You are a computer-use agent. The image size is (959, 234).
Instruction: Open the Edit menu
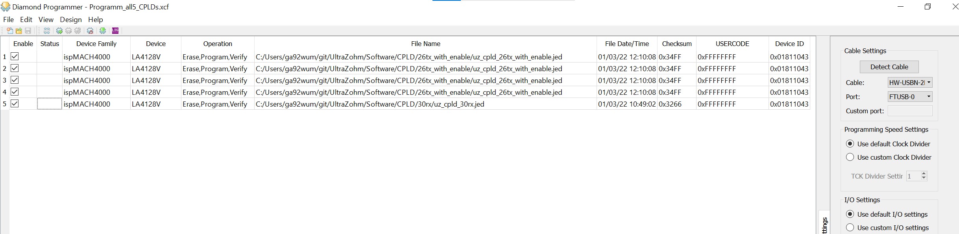(x=26, y=19)
